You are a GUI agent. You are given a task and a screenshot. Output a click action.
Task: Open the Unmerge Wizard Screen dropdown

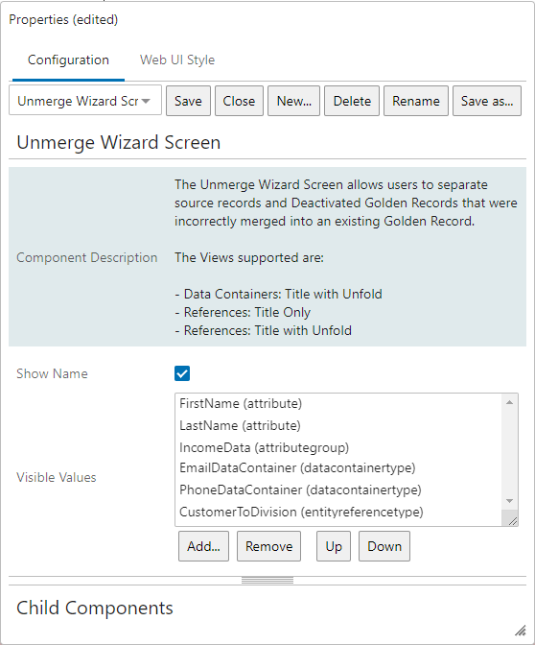pyautogui.click(x=85, y=101)
